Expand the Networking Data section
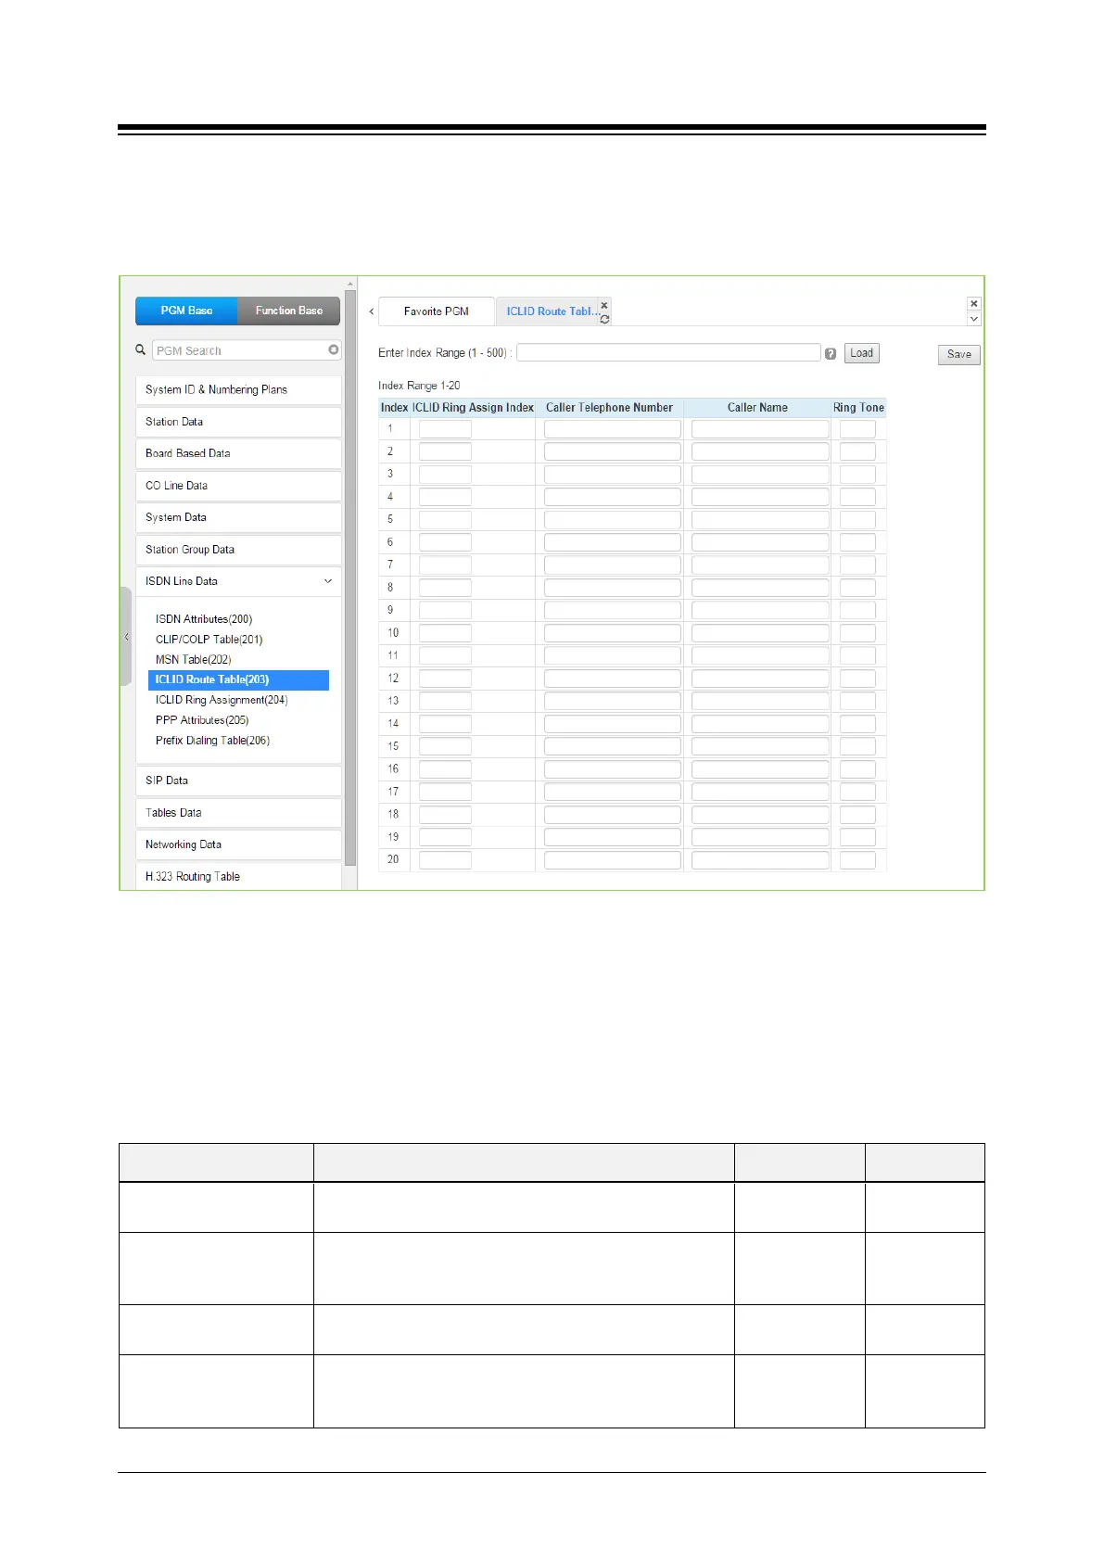 pos(238,844)
